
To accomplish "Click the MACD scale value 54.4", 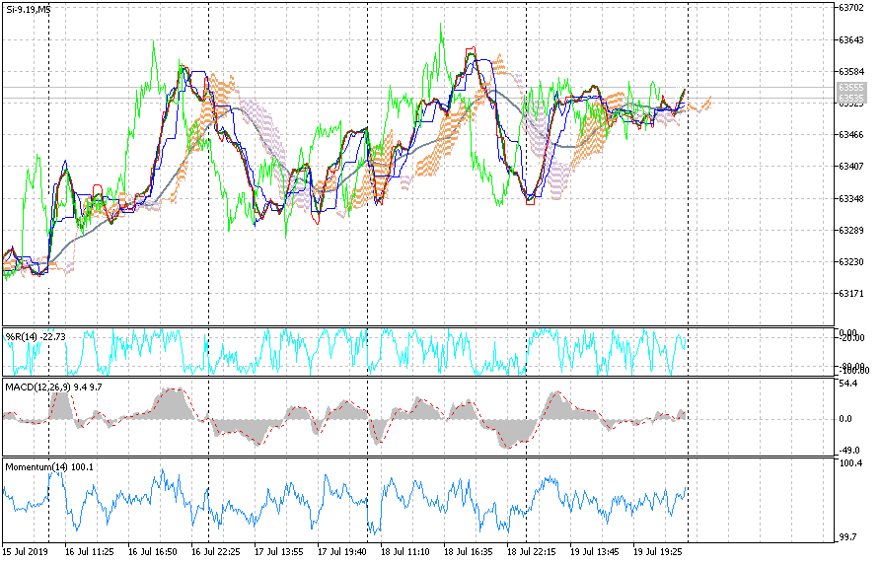I will point(848,383).
